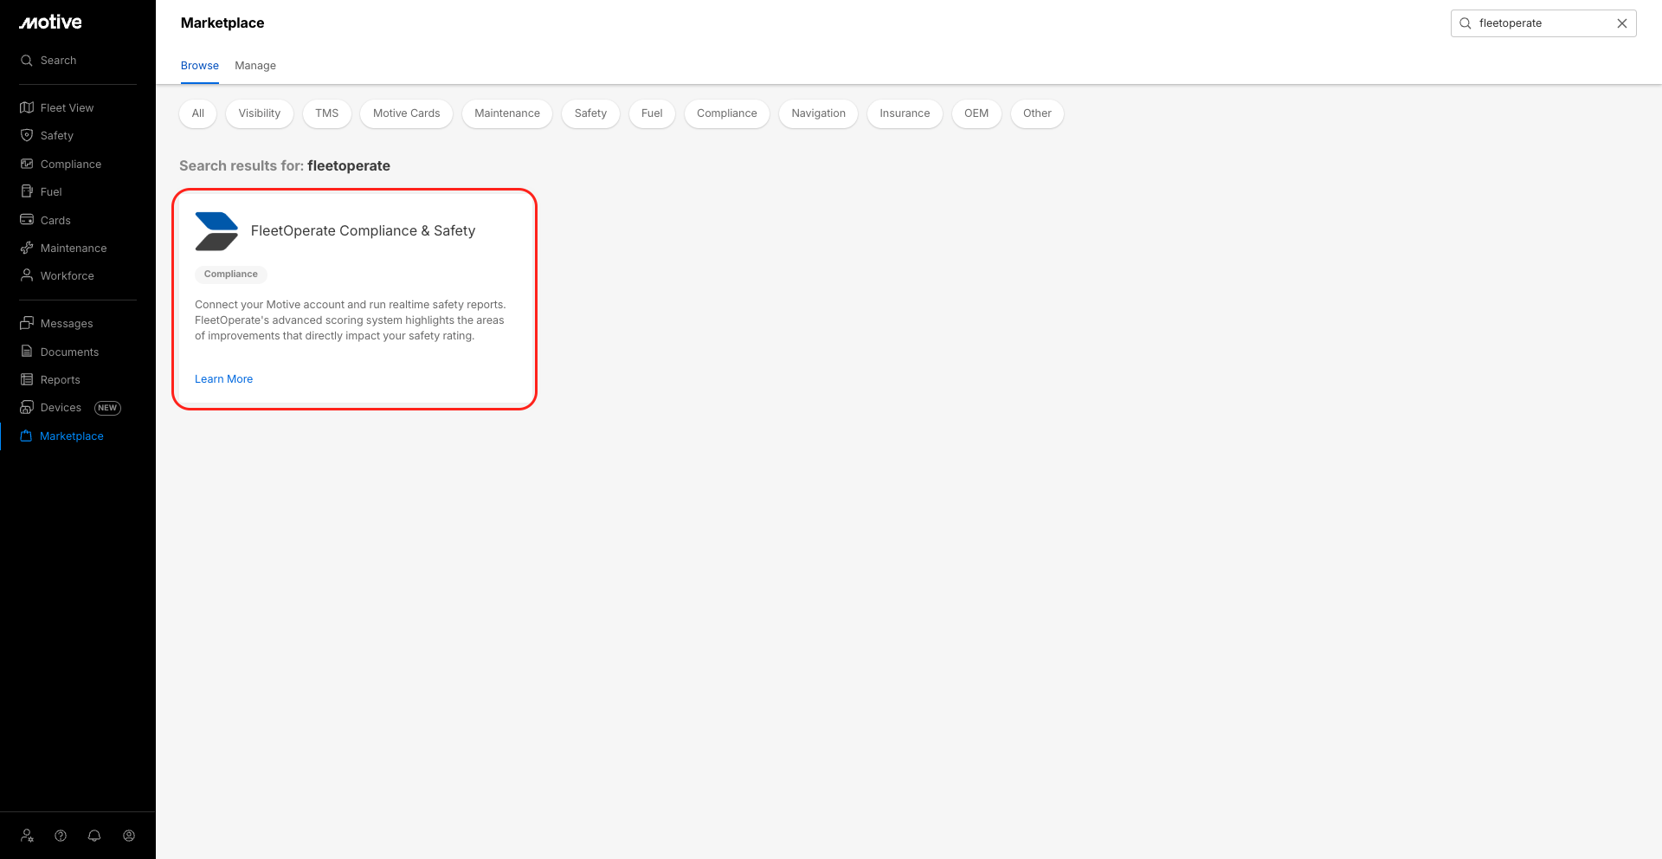Open FleetOperate Compliance & Safety logo
This screenshot has height=859, width=1662.
[x=216, y=231]
